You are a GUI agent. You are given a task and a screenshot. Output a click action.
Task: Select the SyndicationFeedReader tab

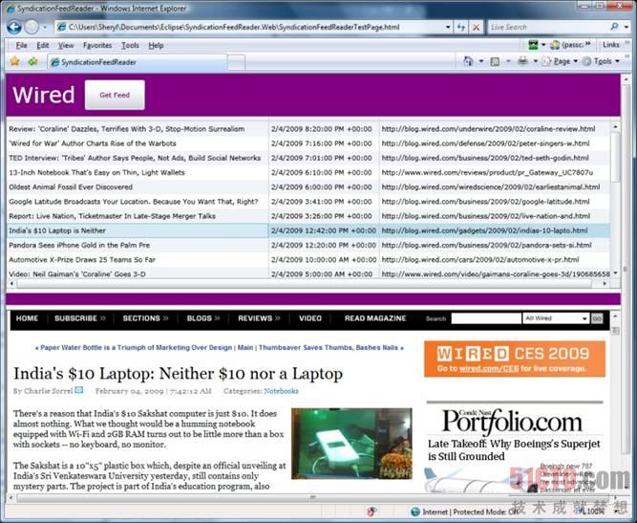(137, 62)
